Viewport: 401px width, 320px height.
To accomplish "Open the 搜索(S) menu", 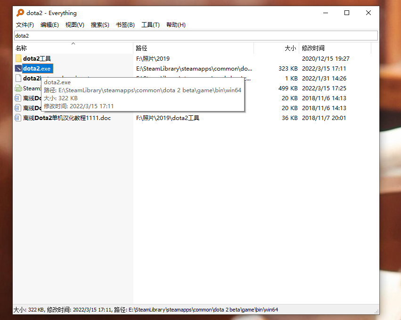I will click(100, 25).
